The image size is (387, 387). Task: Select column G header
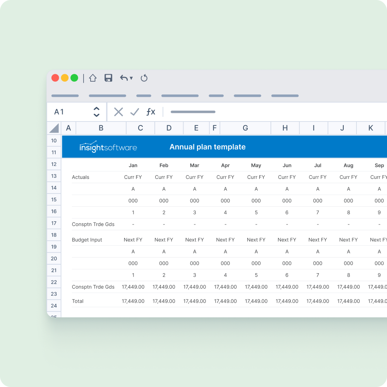(x=245, y=128)
